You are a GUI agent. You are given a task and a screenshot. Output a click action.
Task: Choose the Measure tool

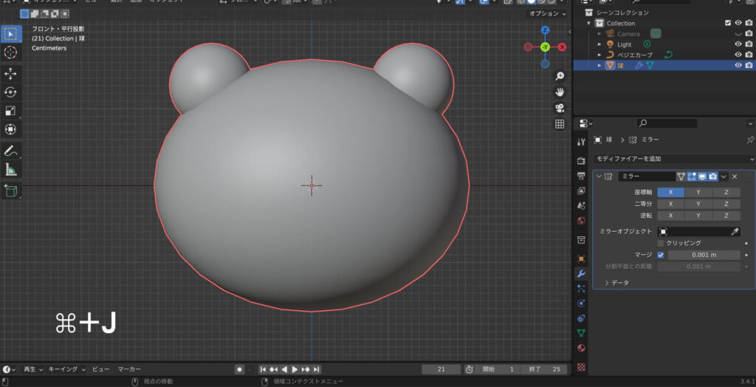11,170
